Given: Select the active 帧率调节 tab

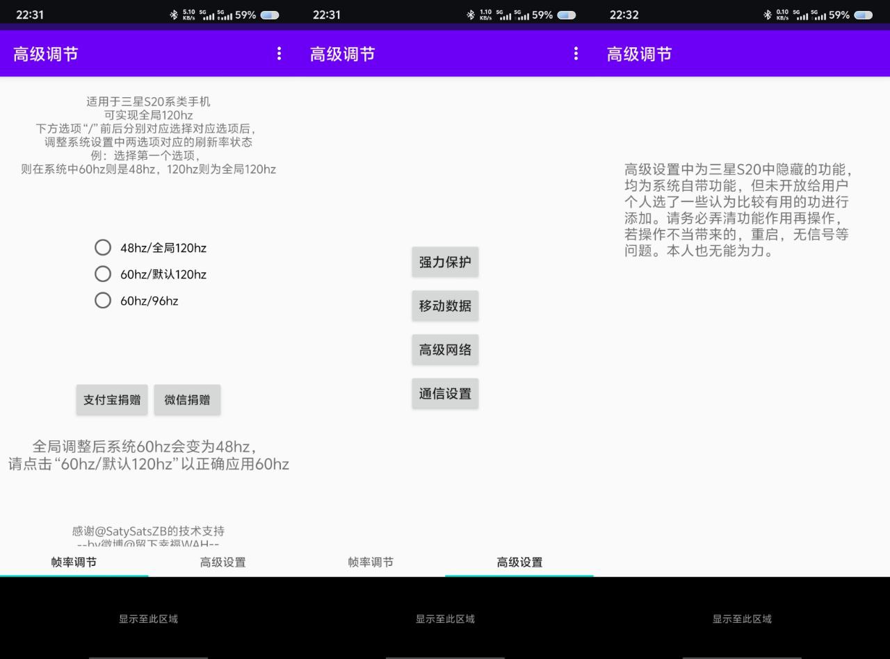Looking at the screenshot, I should pos(74,562).
